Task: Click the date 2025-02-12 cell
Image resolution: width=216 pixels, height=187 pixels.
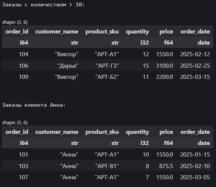Action: [195, 54]
